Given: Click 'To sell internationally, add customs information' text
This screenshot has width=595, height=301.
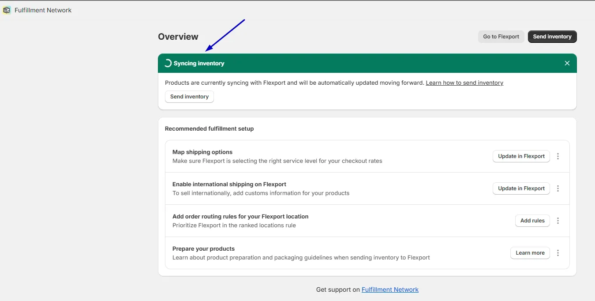Looking at the screenshot, I should coord(261,193).
